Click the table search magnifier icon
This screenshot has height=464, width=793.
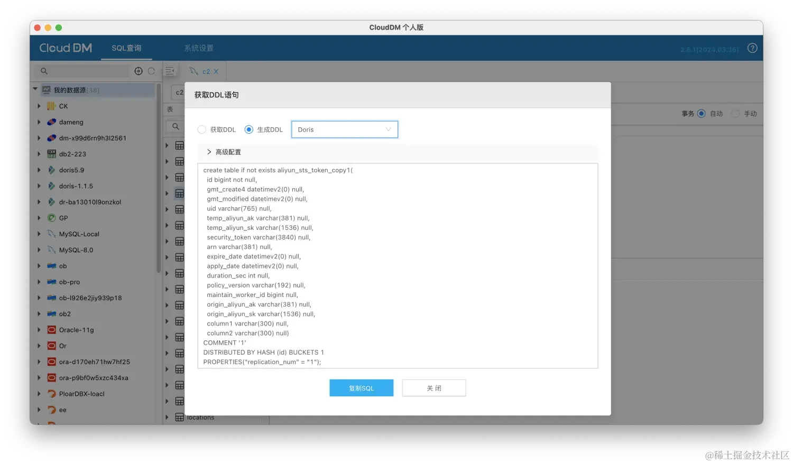(x=176, y=127)
